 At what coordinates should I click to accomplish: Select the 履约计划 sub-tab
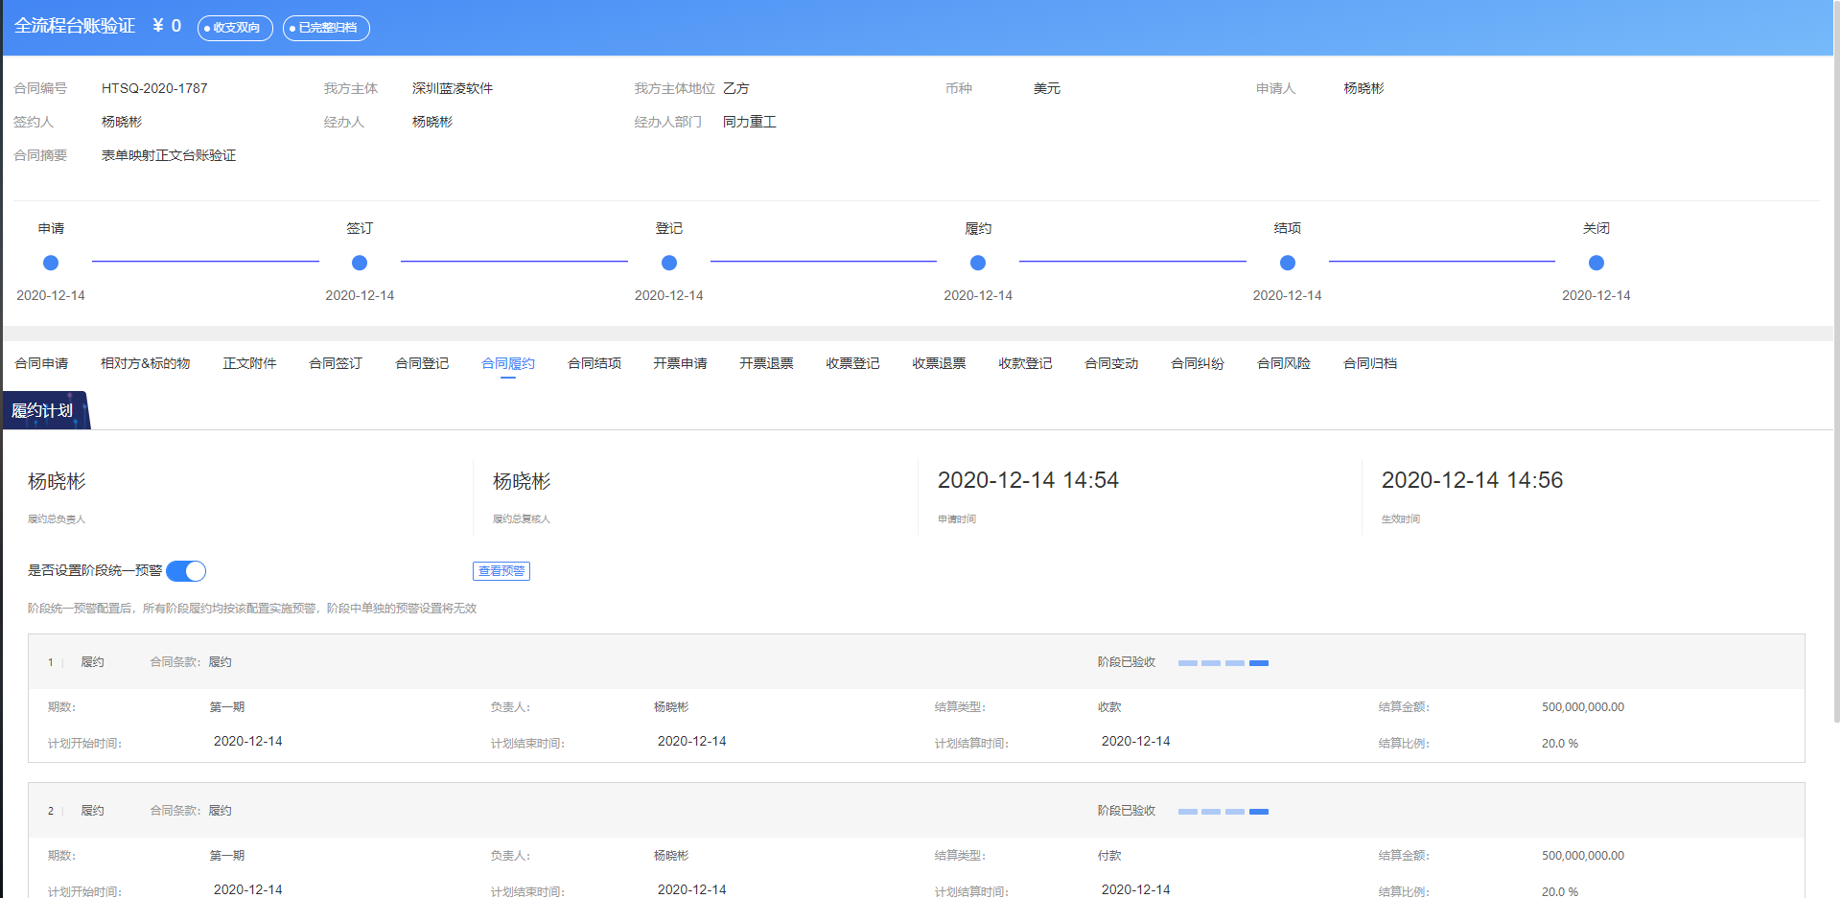(44, 410)
